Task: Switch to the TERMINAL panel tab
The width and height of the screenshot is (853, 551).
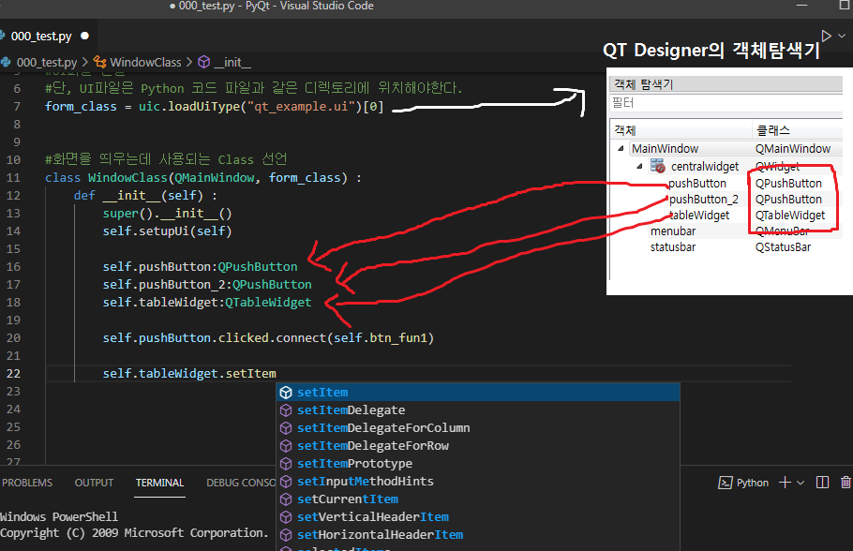Action: [x=159, y=483]
